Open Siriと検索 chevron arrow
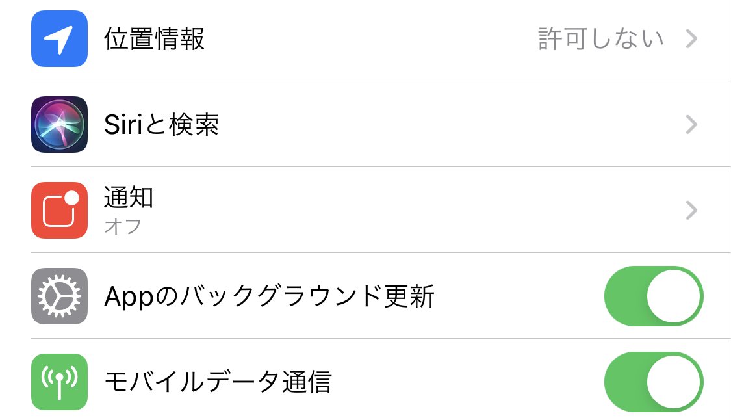The height and width of the screenshot is (420, 731). 691,124
